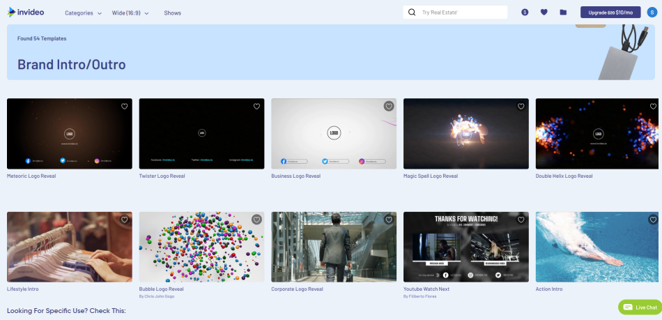Favorite the Meteoric Logo Reveal template
662x320 pixels.
[125, 107]
